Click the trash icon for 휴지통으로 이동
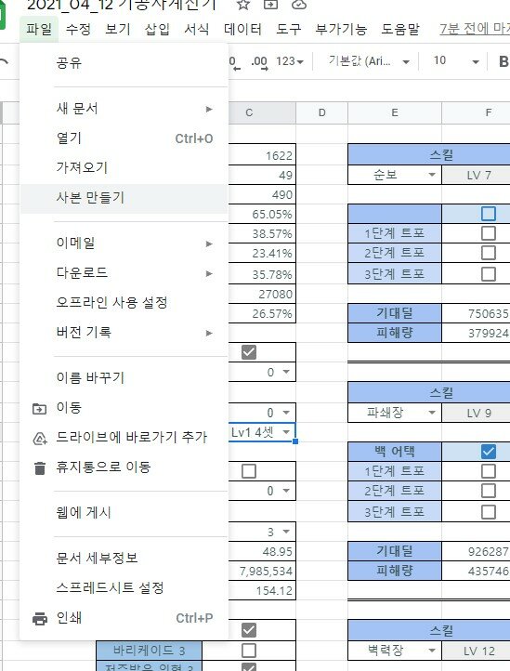The image size is (510, 671). point(40,467)
